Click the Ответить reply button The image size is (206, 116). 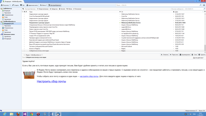coord(165,55)
